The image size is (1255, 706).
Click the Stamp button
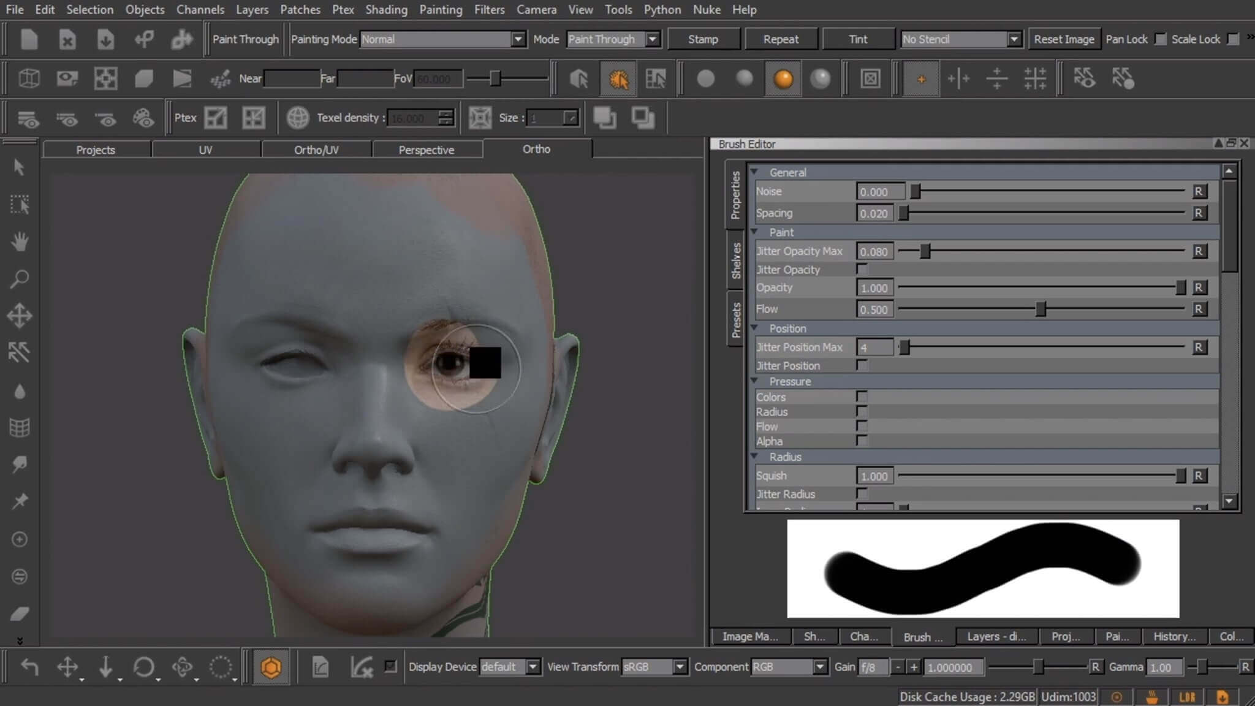pos(703,39)
